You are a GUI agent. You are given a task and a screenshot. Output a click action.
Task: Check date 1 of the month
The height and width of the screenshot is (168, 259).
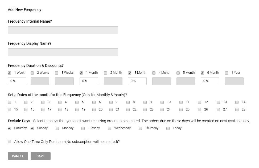point(9,102)
